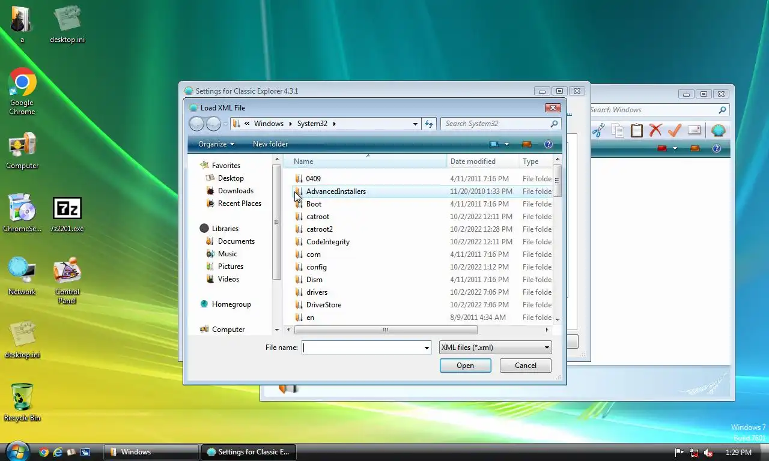Viewport: 769px width, 461px height.
Task: Select Desktop under Favorites
Action: click(x=231, y=178)
